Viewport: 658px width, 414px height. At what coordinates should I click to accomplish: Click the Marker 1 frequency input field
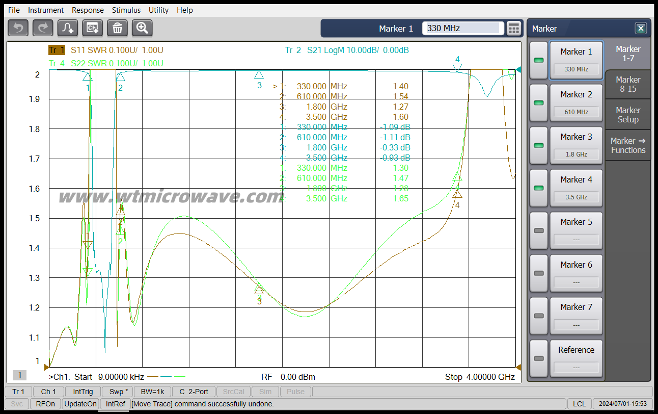pos(461,28)
